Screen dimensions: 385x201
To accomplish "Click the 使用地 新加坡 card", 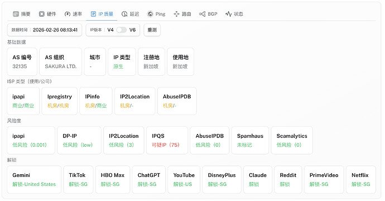I will point(180,61).
